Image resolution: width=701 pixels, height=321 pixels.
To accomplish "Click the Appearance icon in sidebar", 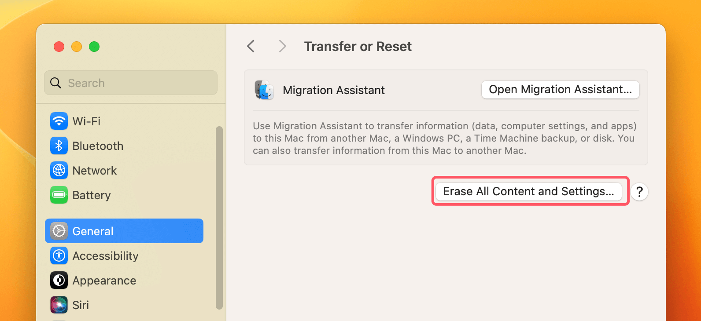I will [59, 280].
